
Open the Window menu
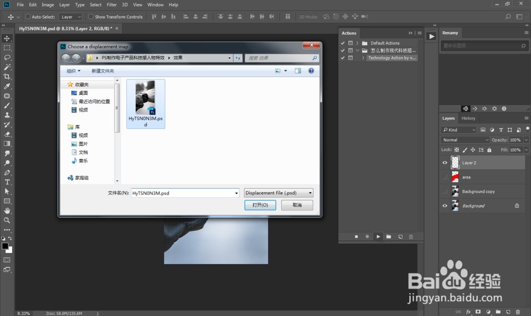click(x=156, y=5)
